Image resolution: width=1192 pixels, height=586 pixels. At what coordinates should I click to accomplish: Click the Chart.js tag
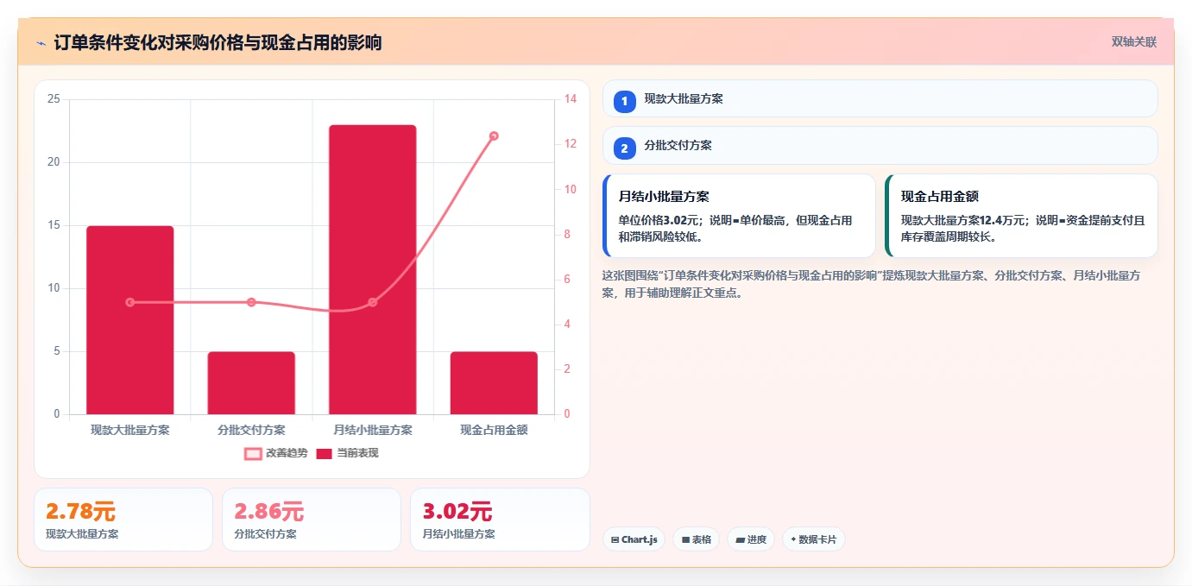pos(634,539)
